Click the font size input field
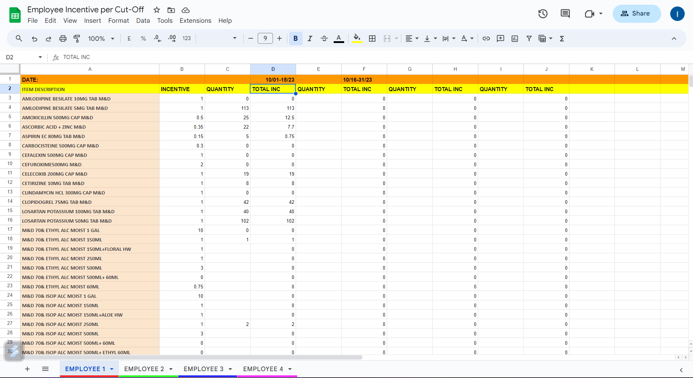Image resolution: width=693 pixels, height=378 pixels. click(265, 38)
